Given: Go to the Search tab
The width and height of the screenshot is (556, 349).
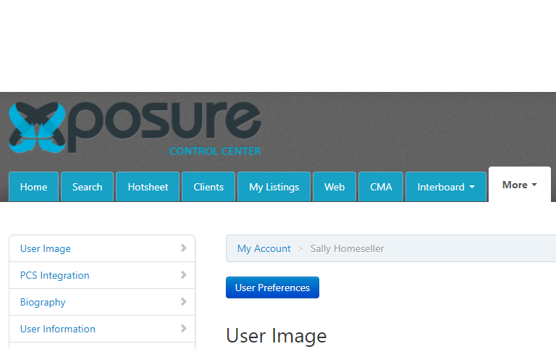Looking at the screenshot, I should point(87,187).
